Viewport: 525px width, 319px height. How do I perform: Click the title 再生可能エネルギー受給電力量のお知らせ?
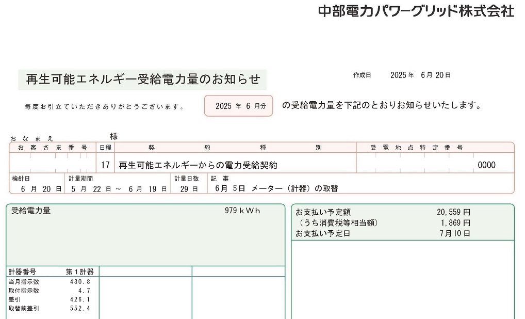coord(143,79)
